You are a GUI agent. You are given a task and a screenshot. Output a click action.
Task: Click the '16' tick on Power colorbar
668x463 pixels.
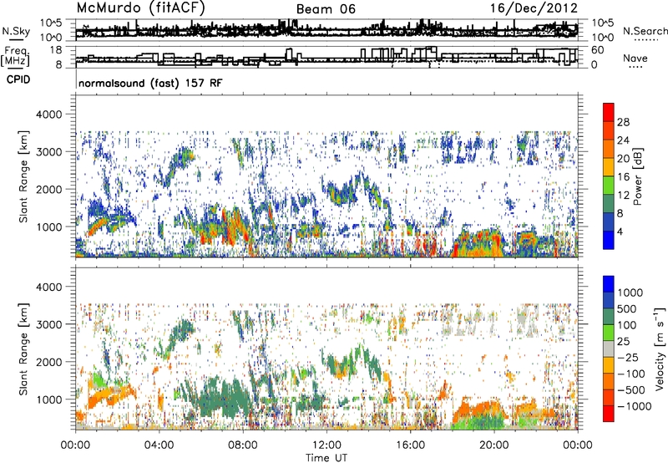click(x=623, y=177)
